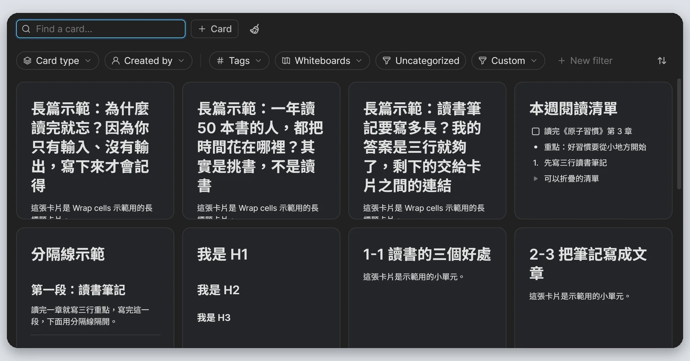
Task: Apply the Uncategorized filter
Action: point(421,61)
